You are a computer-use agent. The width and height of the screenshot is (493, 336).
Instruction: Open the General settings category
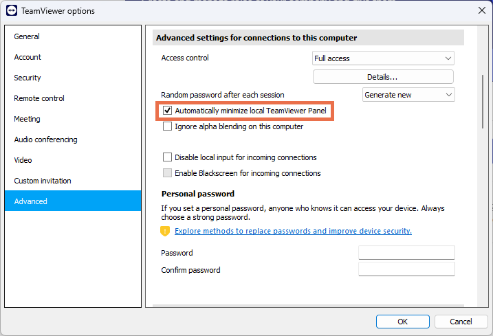coord(27,36)
